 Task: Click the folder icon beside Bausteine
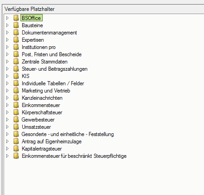pos(16,25)
